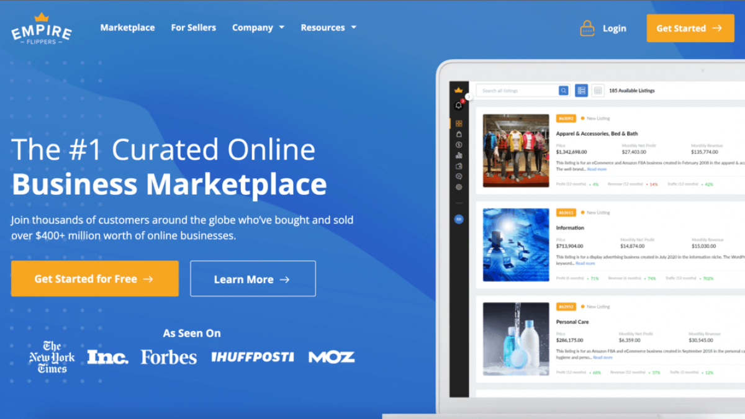Image resolution: width=745 pixels, height=419 pixels.
Task: Click the Learn More button
Action: (x=253, y=279)
